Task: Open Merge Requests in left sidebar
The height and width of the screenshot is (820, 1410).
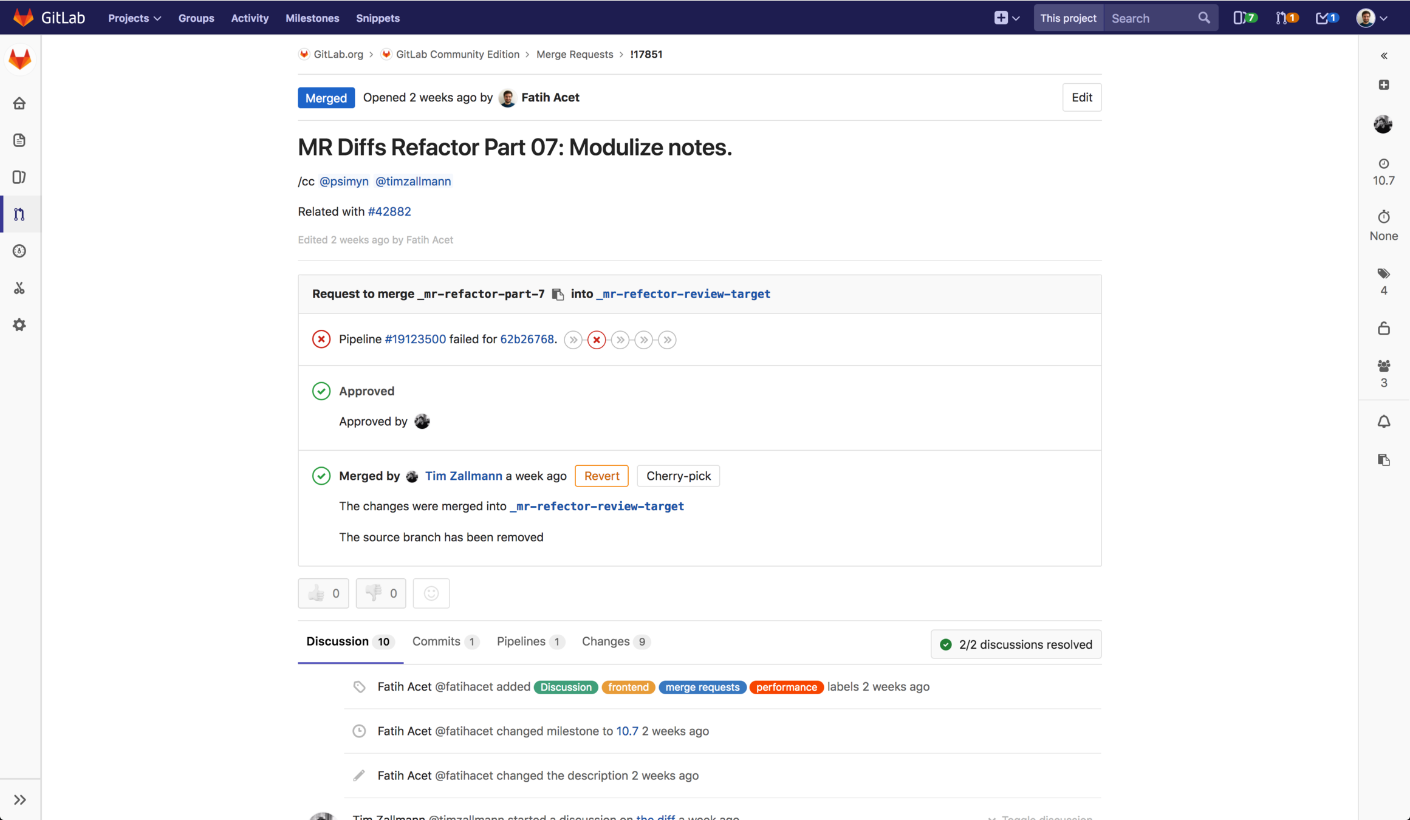Action: click(19, 214)
